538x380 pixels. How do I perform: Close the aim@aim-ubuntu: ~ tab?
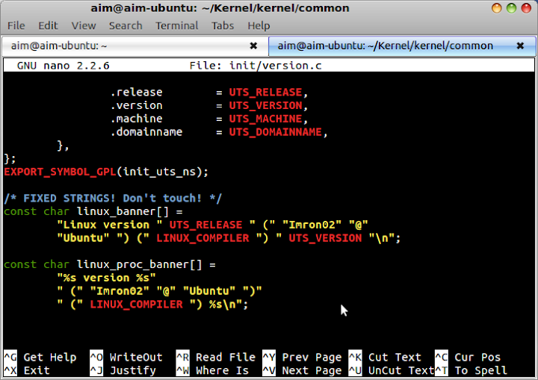coord(253,46)
